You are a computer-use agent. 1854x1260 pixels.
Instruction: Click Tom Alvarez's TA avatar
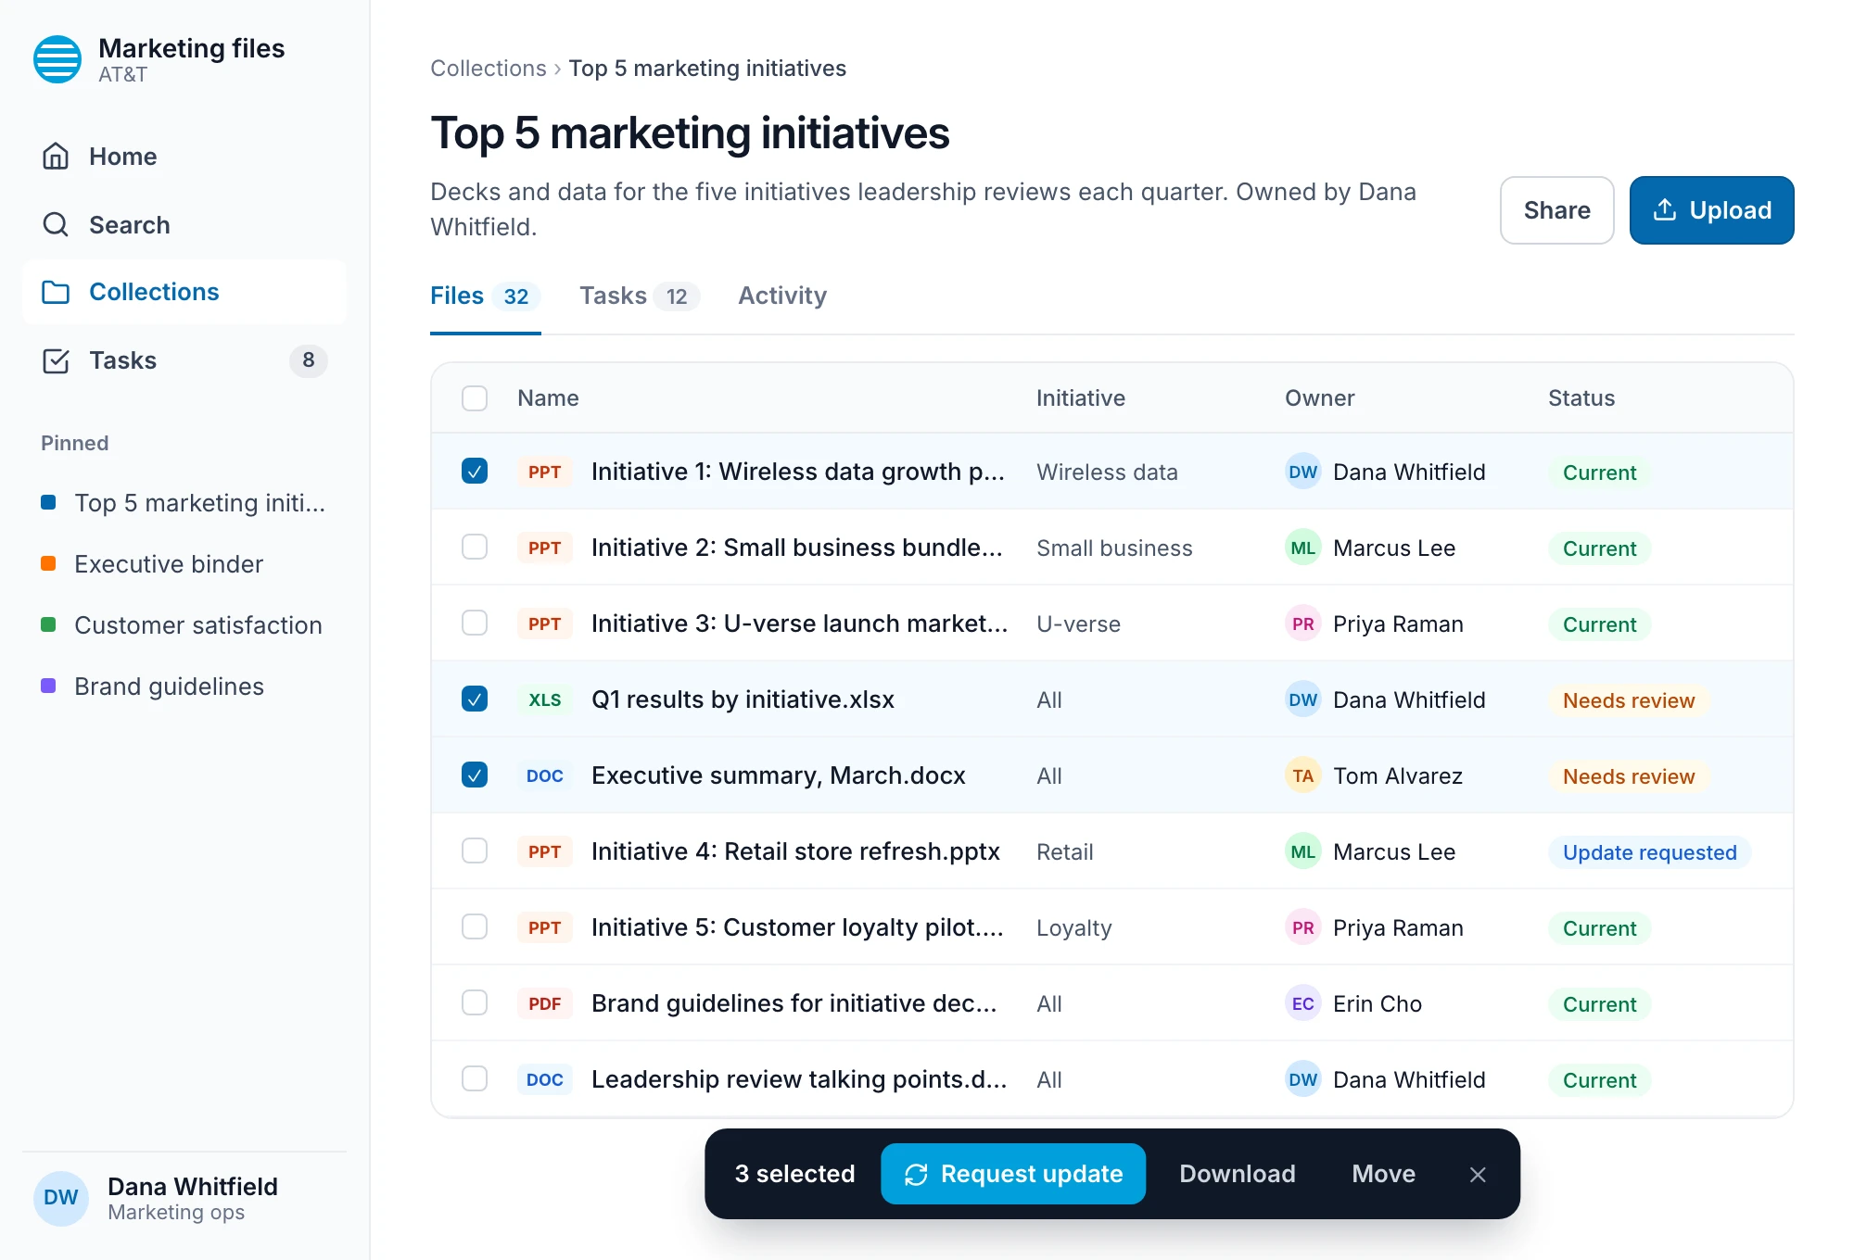pyautogui.click(x=1303, y=775)
